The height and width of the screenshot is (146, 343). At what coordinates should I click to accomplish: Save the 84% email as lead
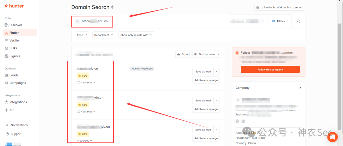point(203,100)
